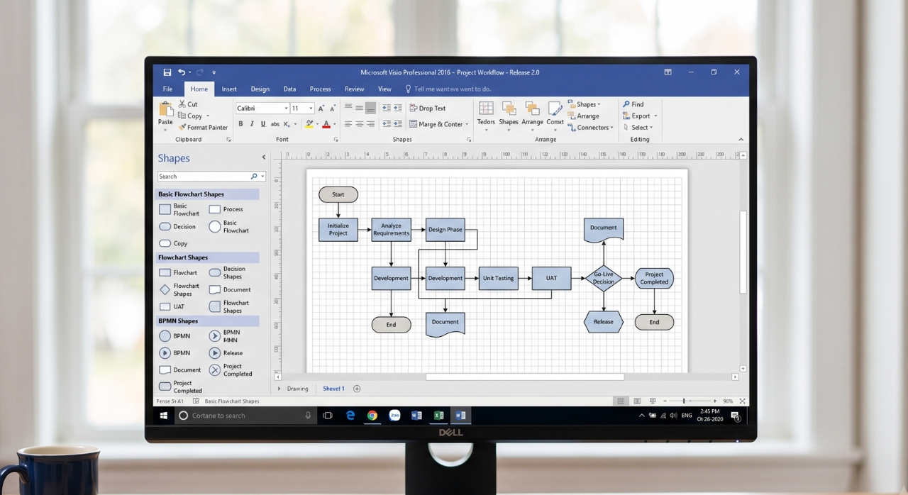Open the Shevef 1 page tab

click(x=333, y=389)
